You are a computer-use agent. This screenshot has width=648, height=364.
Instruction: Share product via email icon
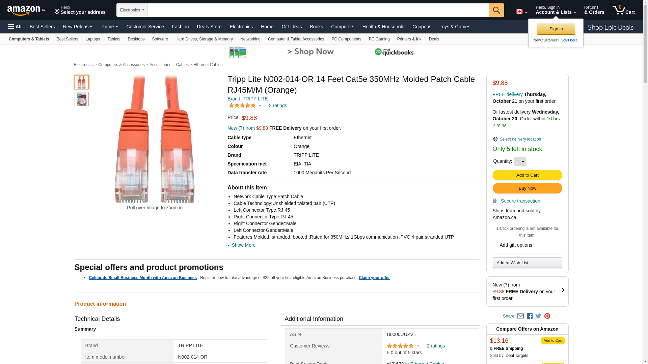tap(520, 316)
